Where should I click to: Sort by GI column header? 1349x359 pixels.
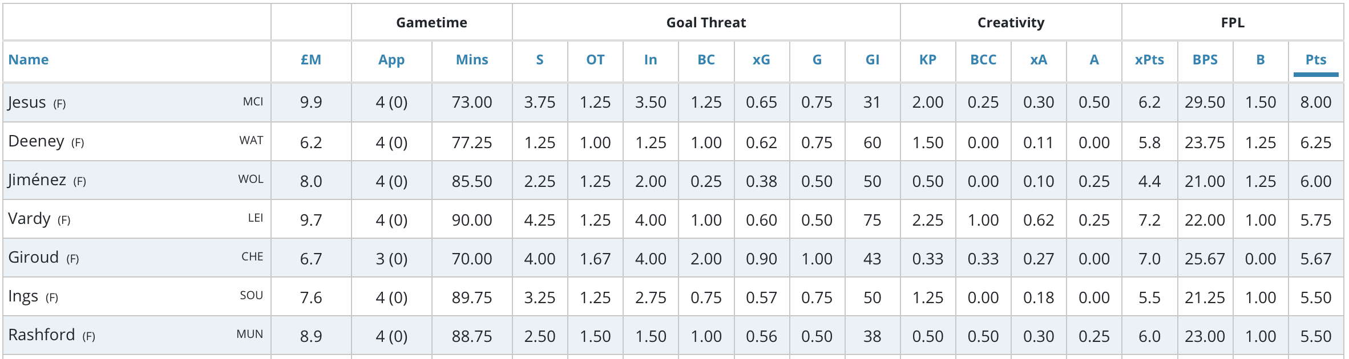(873, 60)
